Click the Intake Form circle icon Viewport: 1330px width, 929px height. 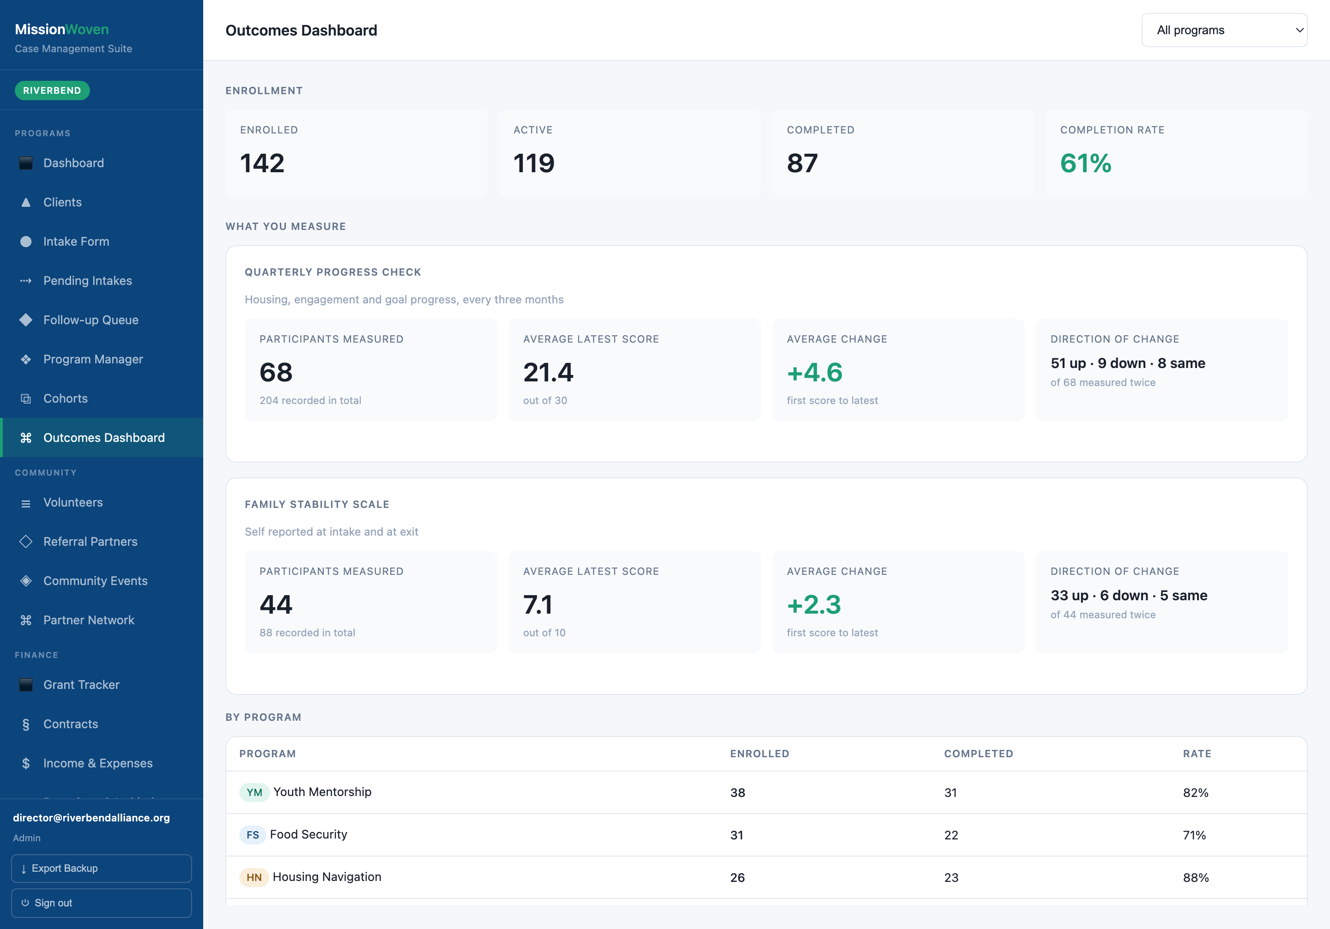point(25,242)
